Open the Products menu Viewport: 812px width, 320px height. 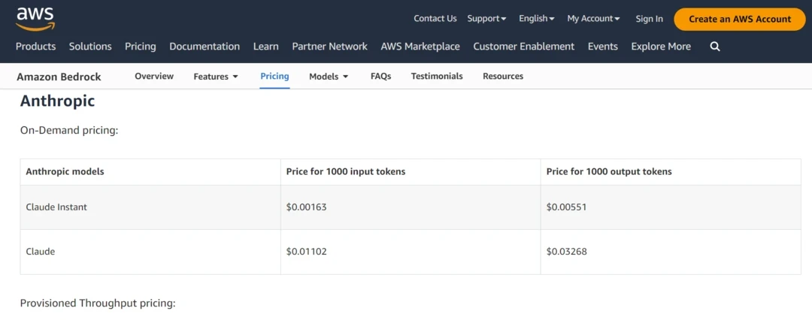[x=36, y=47]
